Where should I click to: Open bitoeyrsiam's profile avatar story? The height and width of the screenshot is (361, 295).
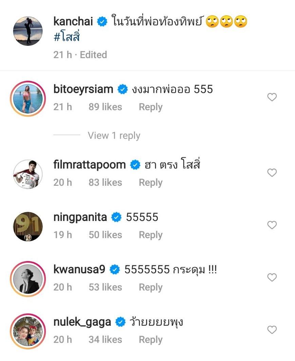point(28,98)
